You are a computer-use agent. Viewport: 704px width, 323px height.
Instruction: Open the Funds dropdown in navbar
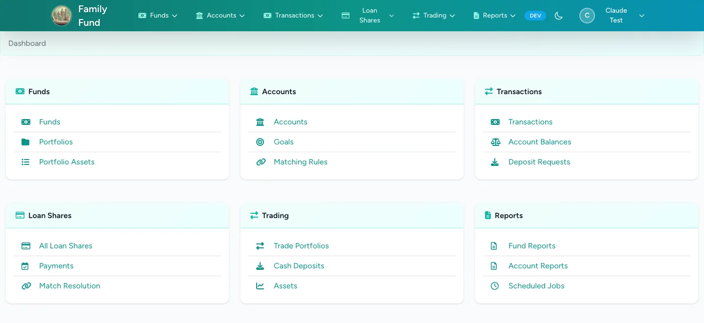(158, 16)
